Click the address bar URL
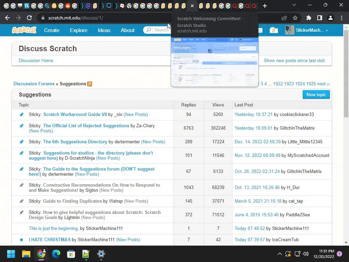 click(76, 18)
